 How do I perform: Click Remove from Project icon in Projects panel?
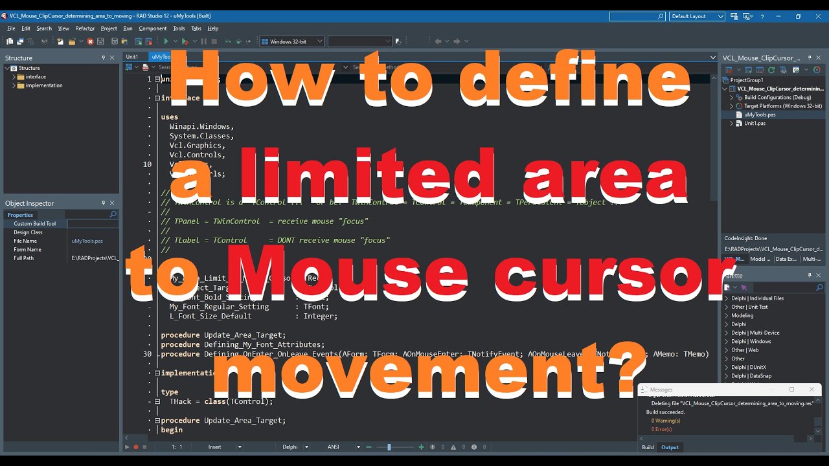[760, 69]
